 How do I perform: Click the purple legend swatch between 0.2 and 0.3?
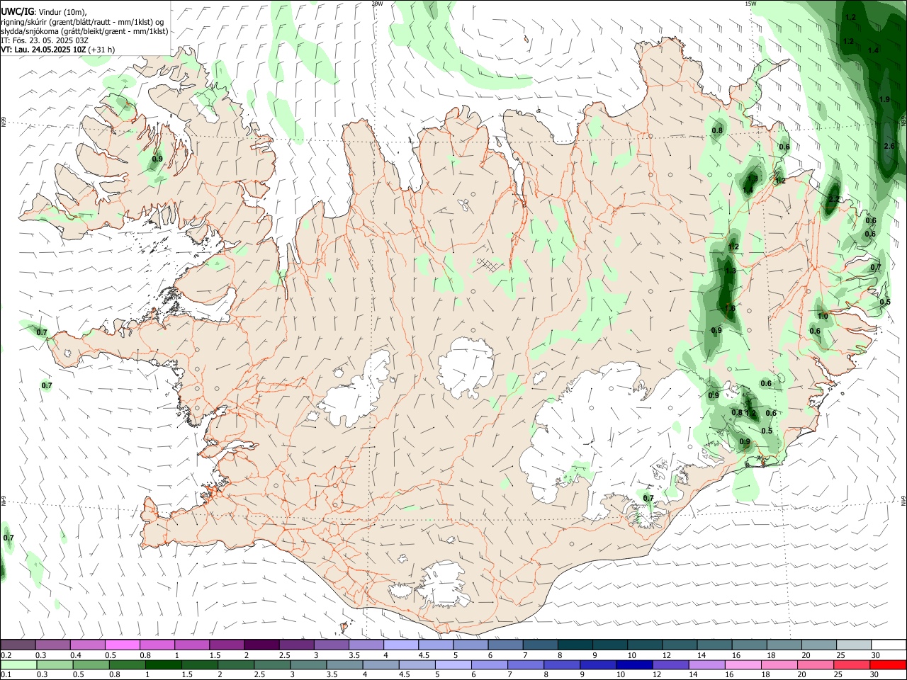point(18,645)
